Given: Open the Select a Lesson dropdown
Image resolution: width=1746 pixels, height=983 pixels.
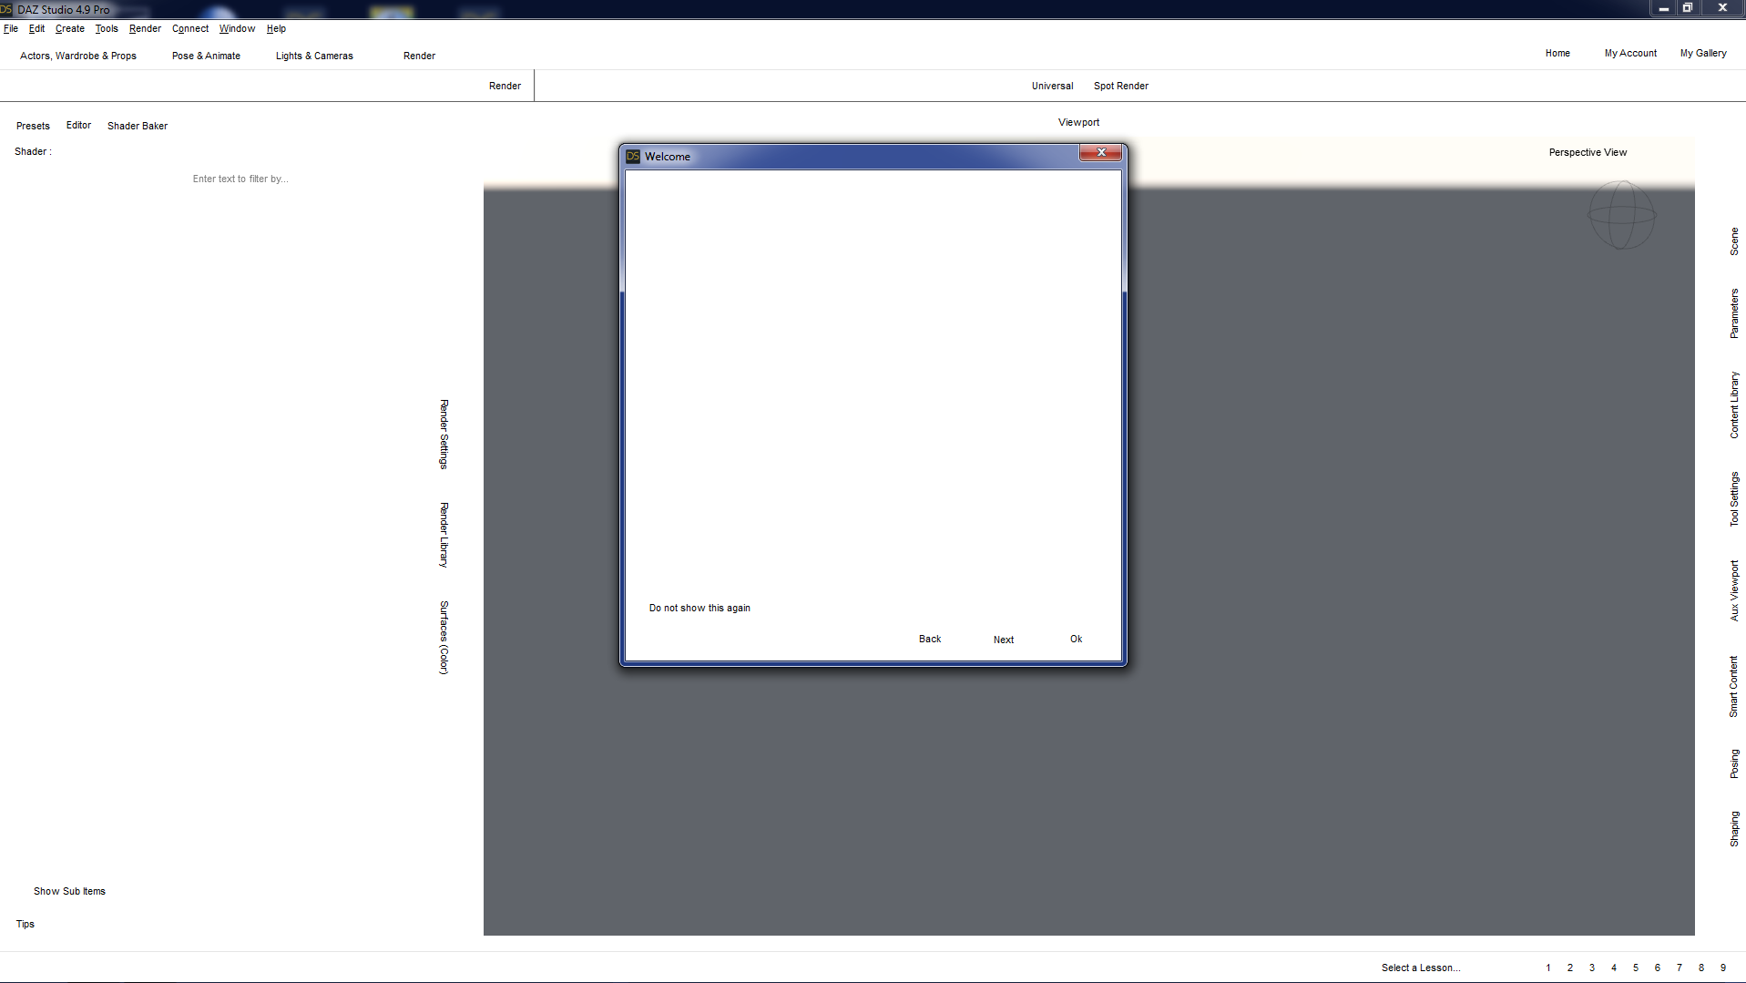Looking at the screenshot, I should point(1421,968).
